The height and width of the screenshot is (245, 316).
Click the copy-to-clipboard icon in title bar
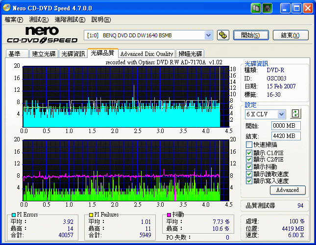pos(256,8)
